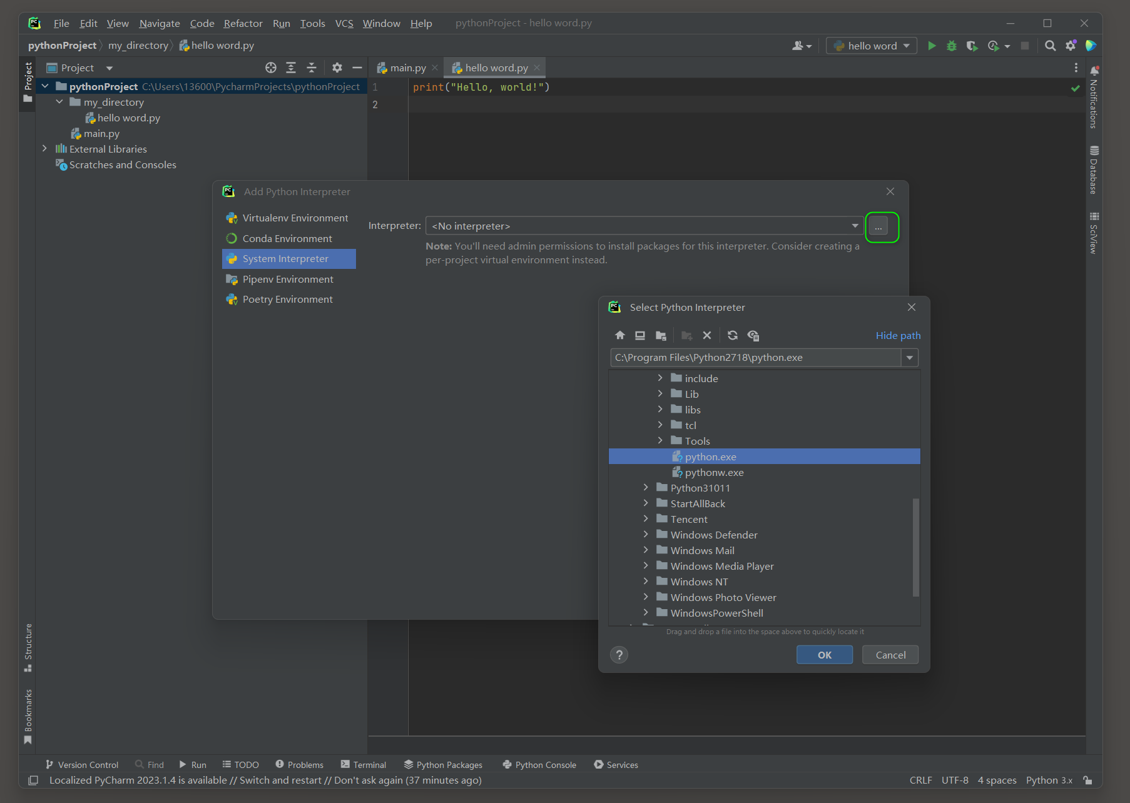Close the hello word.py editor tab
Screen dimensions: 1130x803
coord(537,68)
